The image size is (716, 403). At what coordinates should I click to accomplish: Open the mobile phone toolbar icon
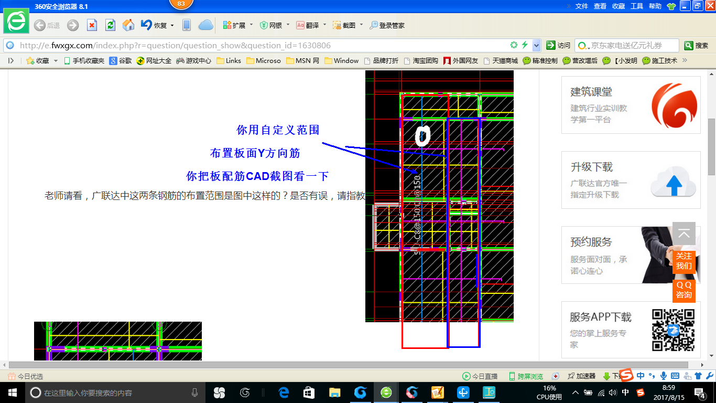[186, 25]
